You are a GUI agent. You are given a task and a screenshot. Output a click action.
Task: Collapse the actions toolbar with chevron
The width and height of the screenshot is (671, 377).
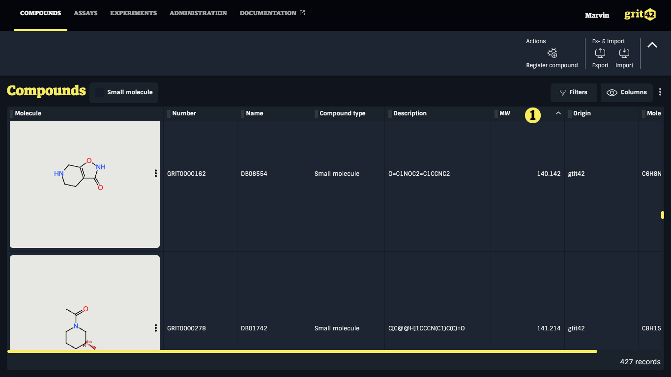pos(652,45)
